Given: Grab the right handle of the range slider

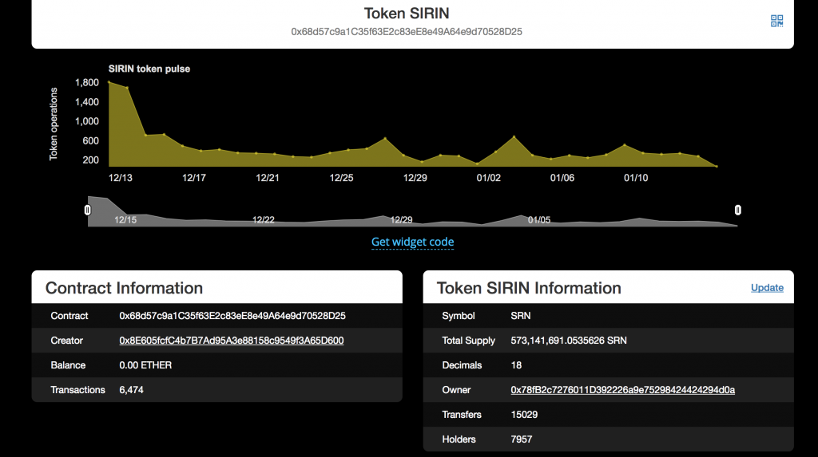Looking at the screenshot, I should coord(738,210).
